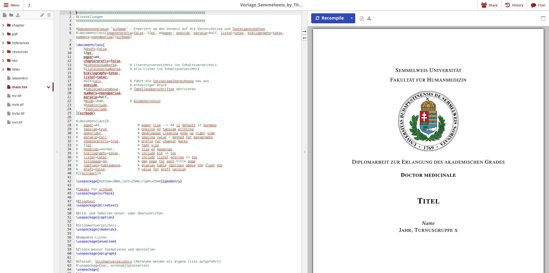Screen dimensions: 549x273
Task: Expand the chapter folder
Action: [x=3, y=25]
